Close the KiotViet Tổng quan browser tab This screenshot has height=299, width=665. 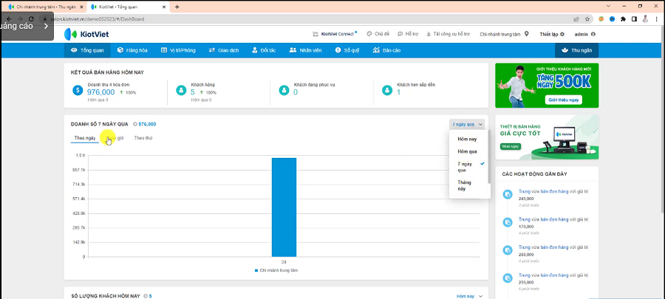[x=164, y=7]
